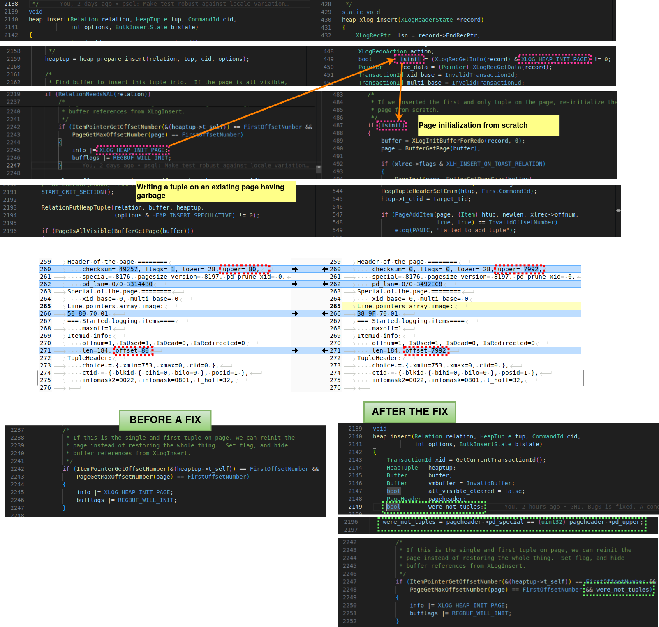
Task: Click left merge arrow beside line 266
Action: click(x=325, y=313)
